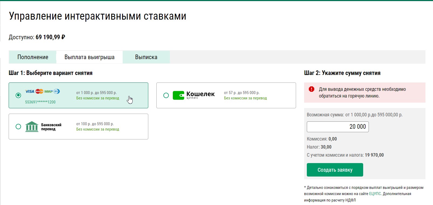Screen dimensions: 433x205
Task: Click 'Без комиссии за перевод' in Кошелек card
Action: tap(245, 98)
